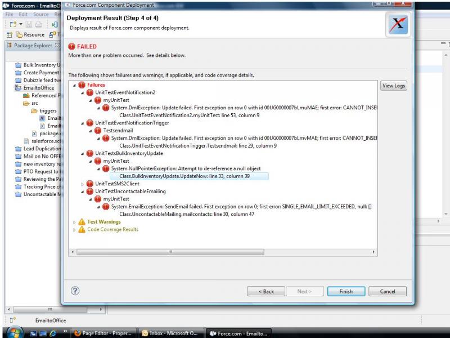Select PTO Request project in Package Explorer
This screenshot has width=450, height=338.
[x=38, y=172]
